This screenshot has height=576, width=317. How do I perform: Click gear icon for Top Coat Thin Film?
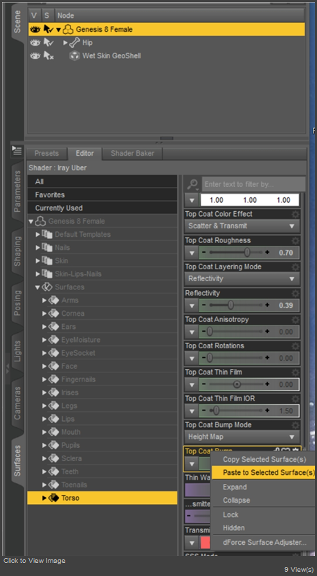click(x=296, y=372)
